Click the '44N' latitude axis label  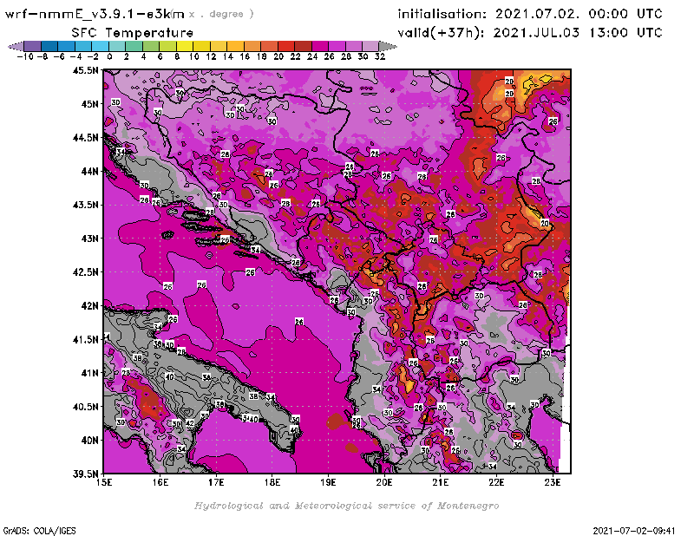pos(89,171)
